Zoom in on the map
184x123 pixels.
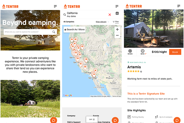tap(117, 29)
